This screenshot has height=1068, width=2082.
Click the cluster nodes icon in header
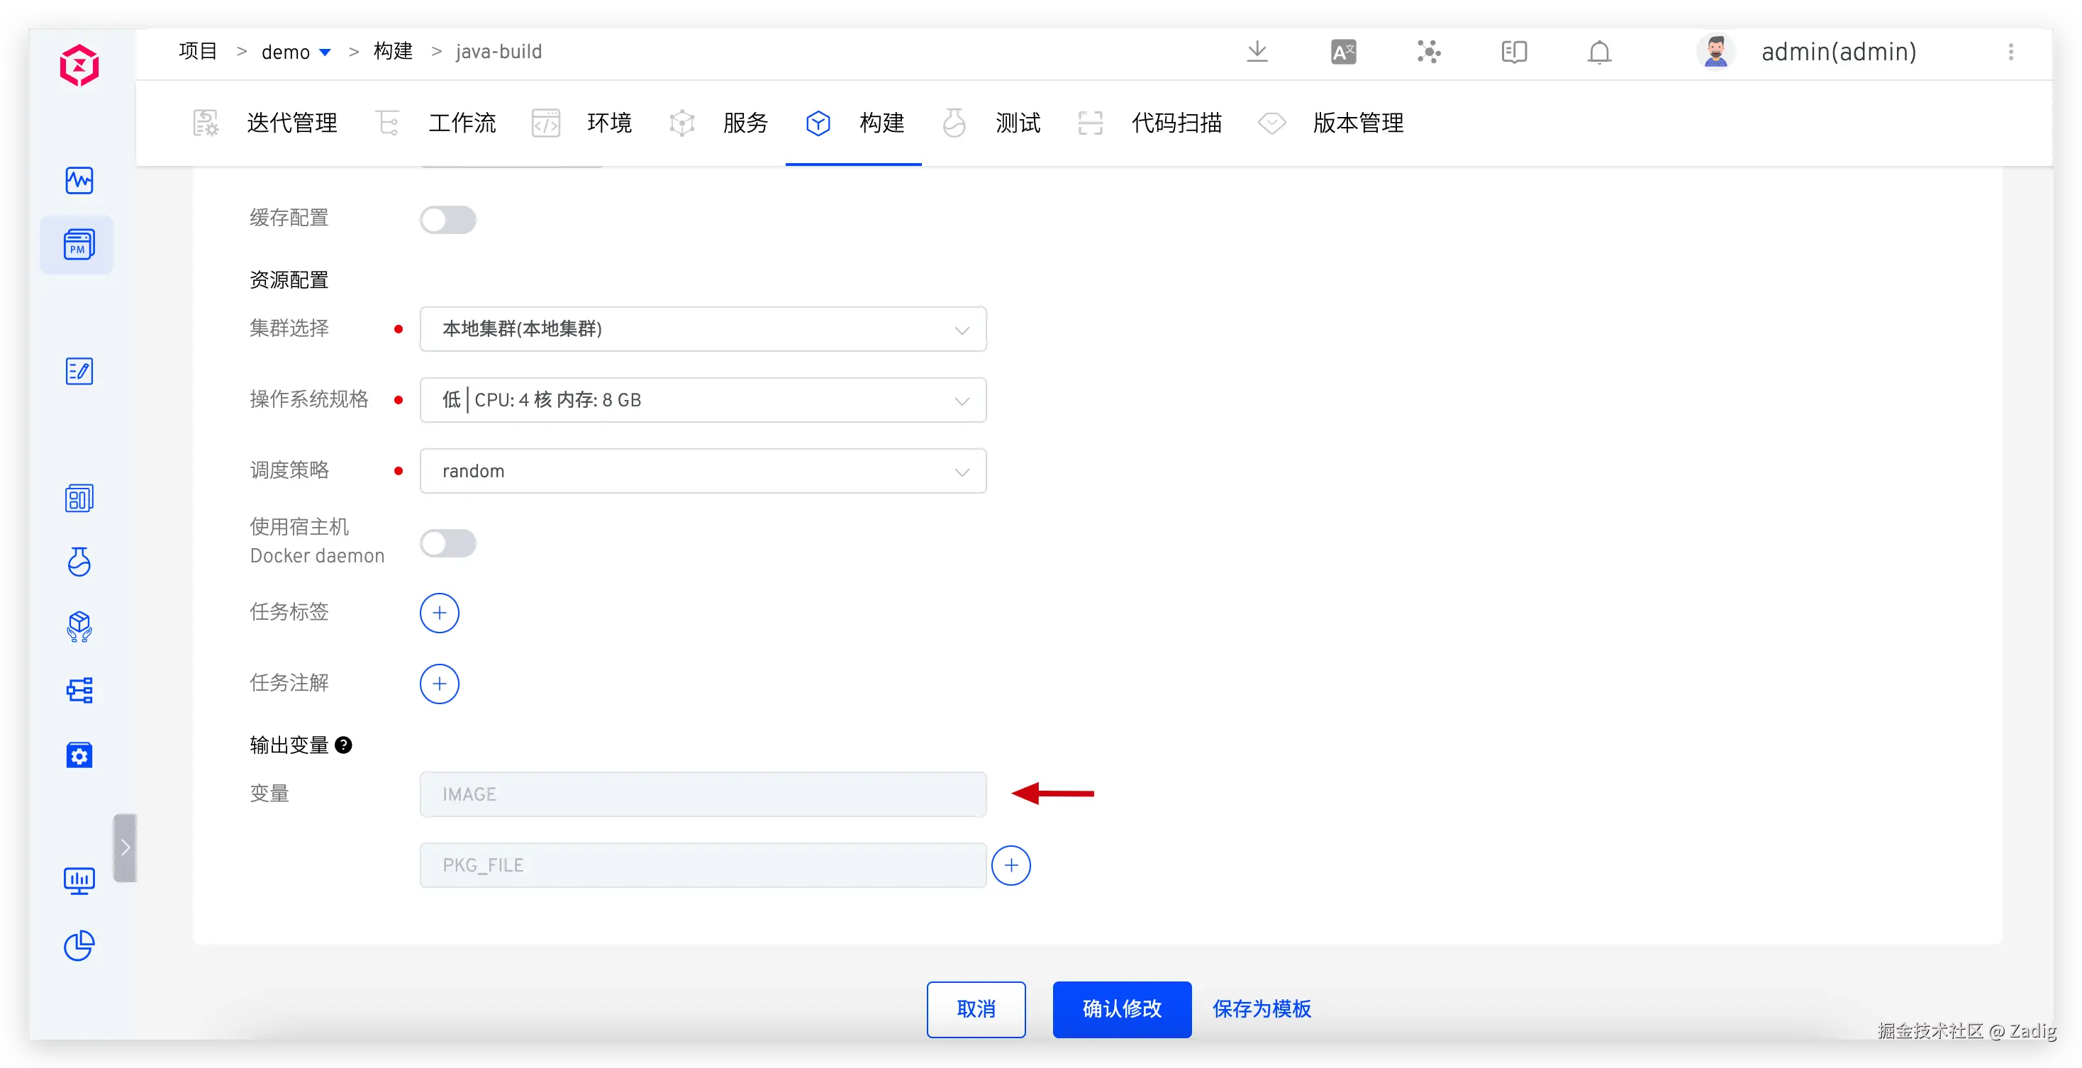click(1429, 52)
